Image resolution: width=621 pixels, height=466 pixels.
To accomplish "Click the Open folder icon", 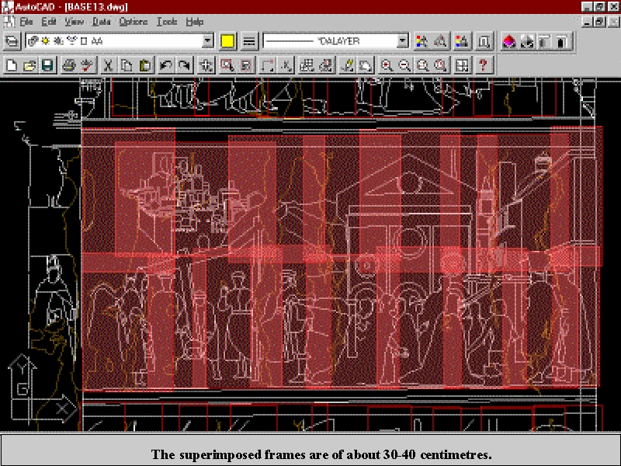I will click(29, 65).
